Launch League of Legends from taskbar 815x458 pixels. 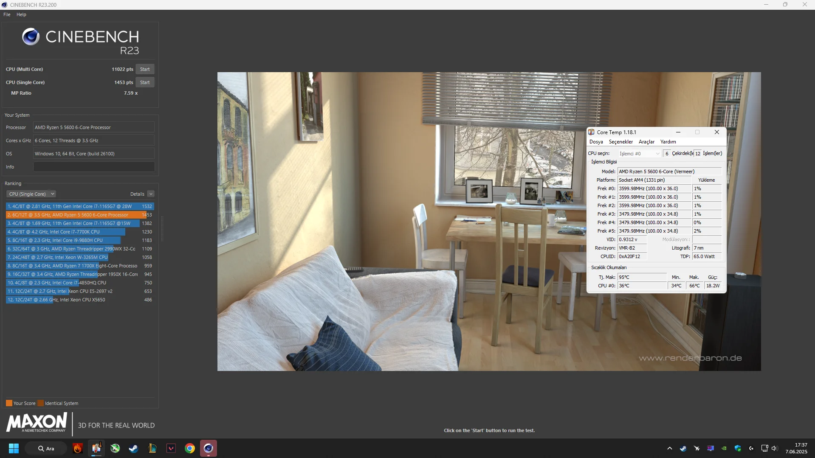coord(152,448)
